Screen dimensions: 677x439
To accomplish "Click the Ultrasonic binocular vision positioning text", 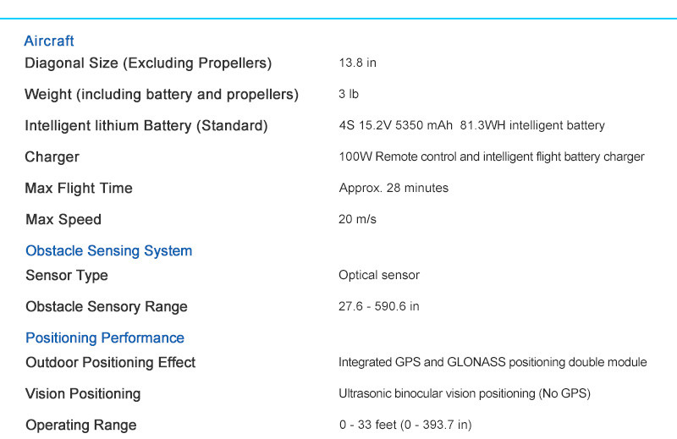I will pyautogui.click(x=464, y=393).
